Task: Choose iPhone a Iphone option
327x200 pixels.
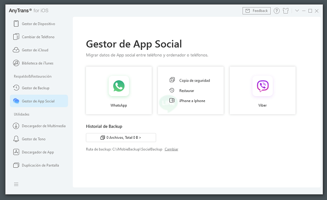Action: click(x=192, y=101)
